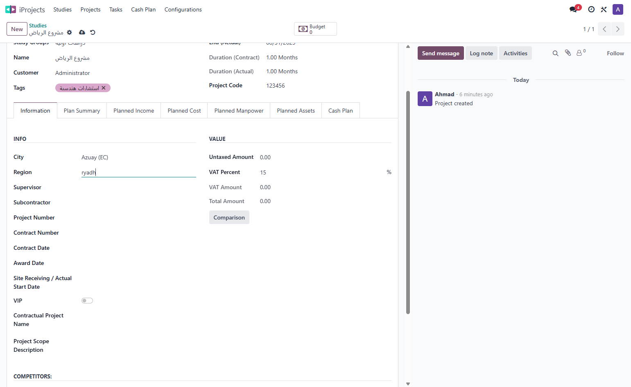Toggle the VIP switch

[87, 301]
